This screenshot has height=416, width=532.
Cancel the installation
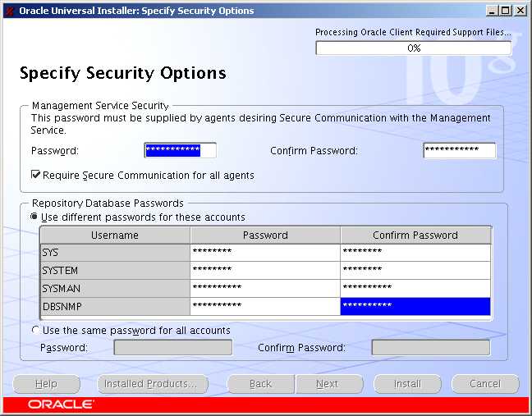(x=485, y=384)
